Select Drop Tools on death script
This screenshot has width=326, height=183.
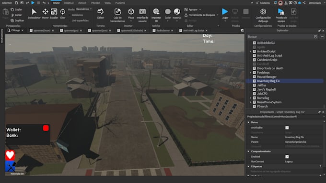[x=270, y=68]
